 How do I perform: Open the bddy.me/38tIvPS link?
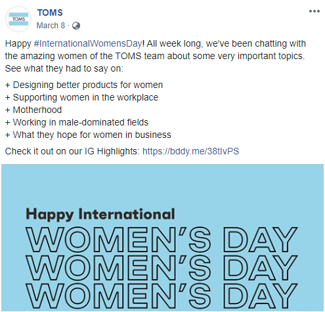[190, 151]
